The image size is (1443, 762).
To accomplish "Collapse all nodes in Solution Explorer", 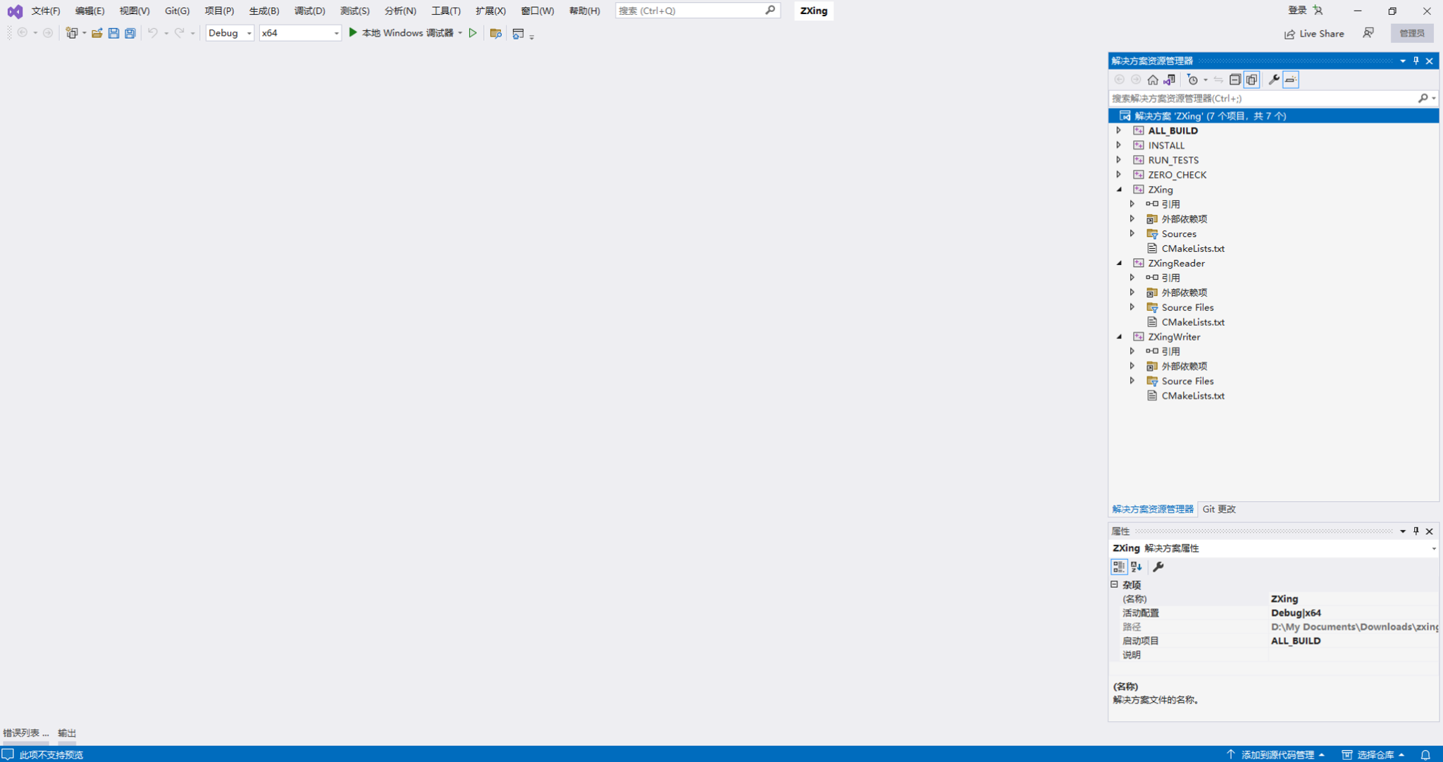I will [x=1235, y=80].
